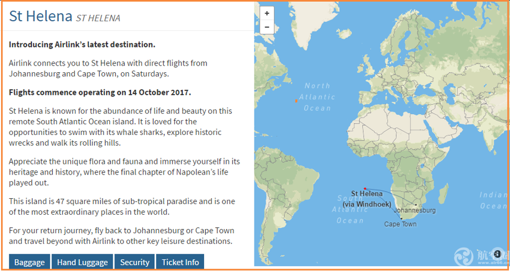Image resolution: width=510 pixels, height=271 pixels.
Task: Open the Hand Luggage tab
Action: [82, 262]
